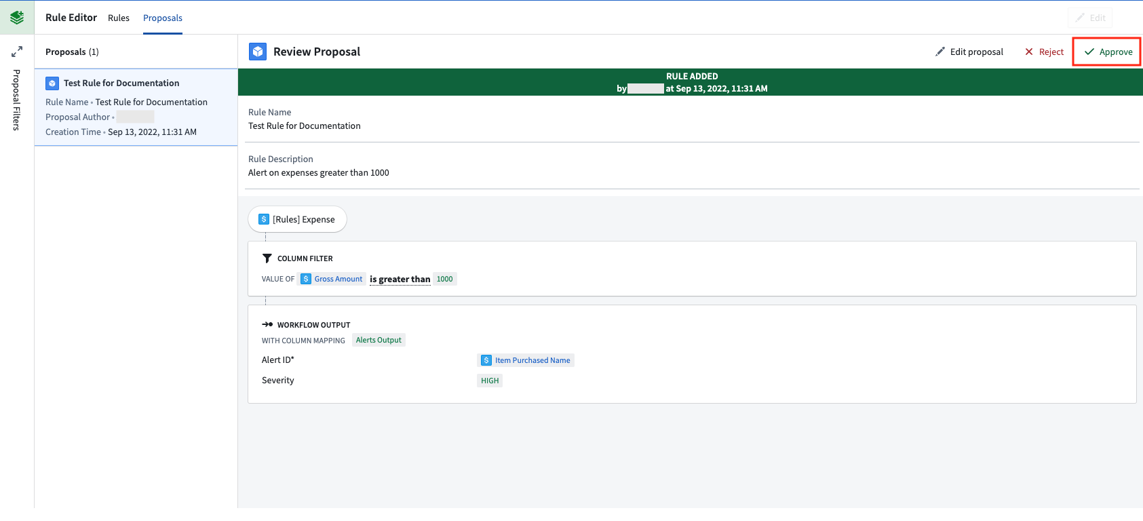
Task: Click the Approve checkmark icon
Action: click(x=1089, y=52)
